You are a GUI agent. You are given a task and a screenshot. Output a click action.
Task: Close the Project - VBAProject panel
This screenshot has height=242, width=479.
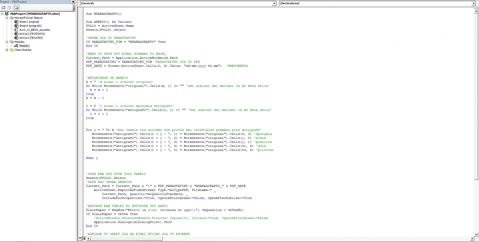(x=73, y=2)
